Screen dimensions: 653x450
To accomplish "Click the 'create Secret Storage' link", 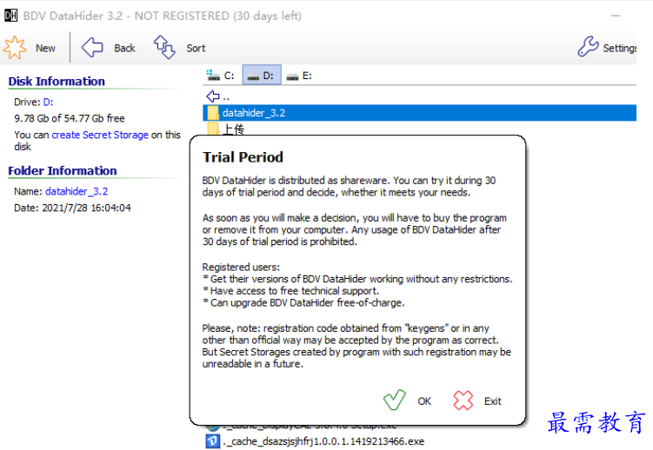I will pos(100,135).
